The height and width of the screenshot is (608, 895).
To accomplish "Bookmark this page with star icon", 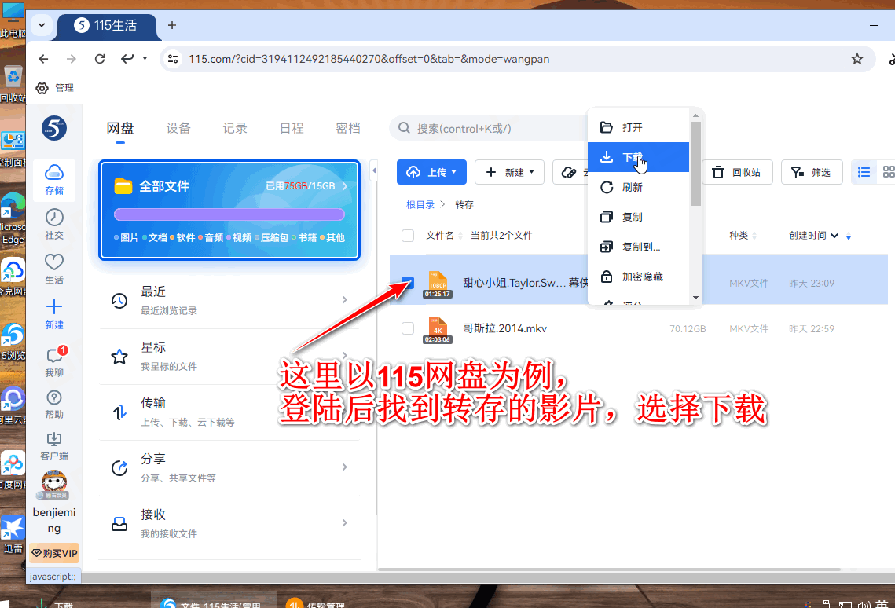I will point(857,59).
